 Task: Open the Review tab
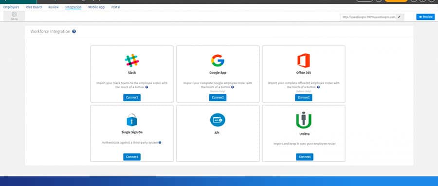click(x=54, y=7)
